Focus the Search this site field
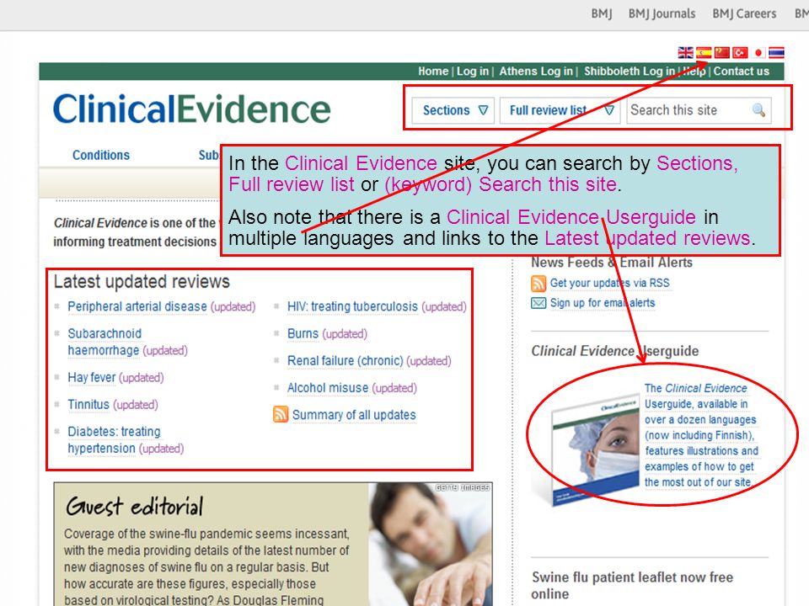Viewport: 809px width, 606px height. click(699, 110)
